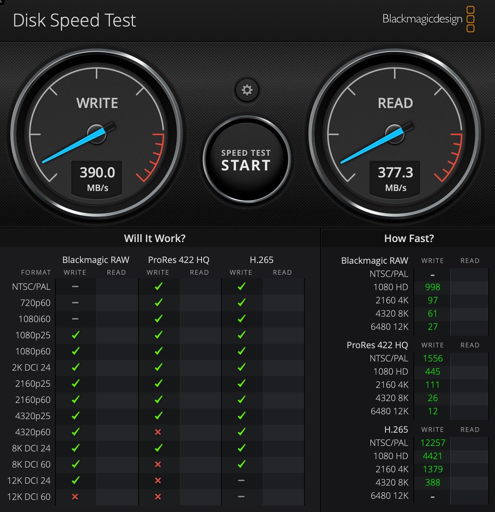Click the checkmark for 4320p60 Blackmagic RAW write
Screen dimensions: 495x512
coord(75,432)
